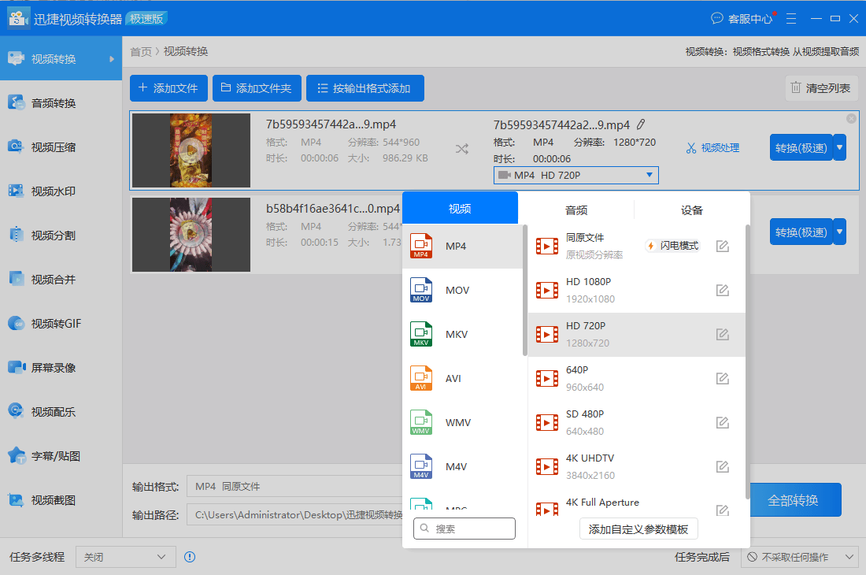The image size is (866, 575).
Task: Click the format 搜索 search field
Action: (x=464, y=529)
